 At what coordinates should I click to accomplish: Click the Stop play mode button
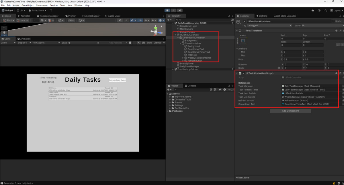pyautogui.click(x=167, y=11)
